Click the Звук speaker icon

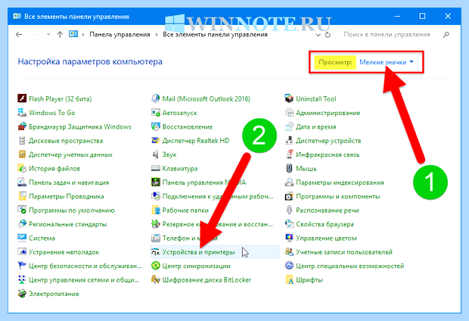[156, 154]
